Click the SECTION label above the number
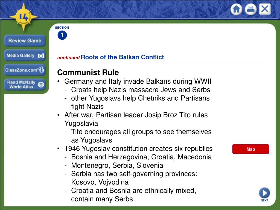 pos(62,28)
